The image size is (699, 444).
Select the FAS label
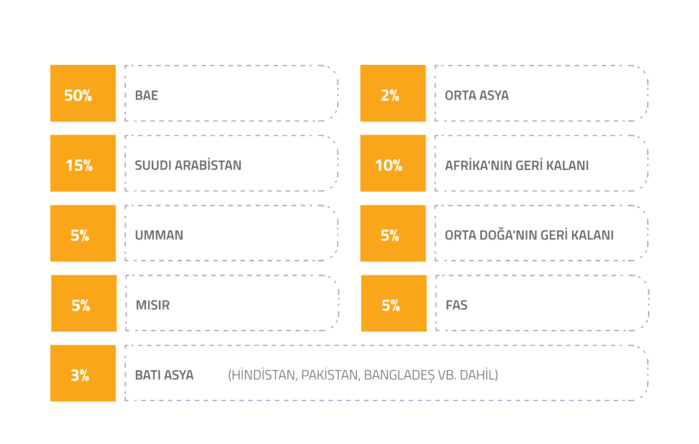[x=456, y=305]
